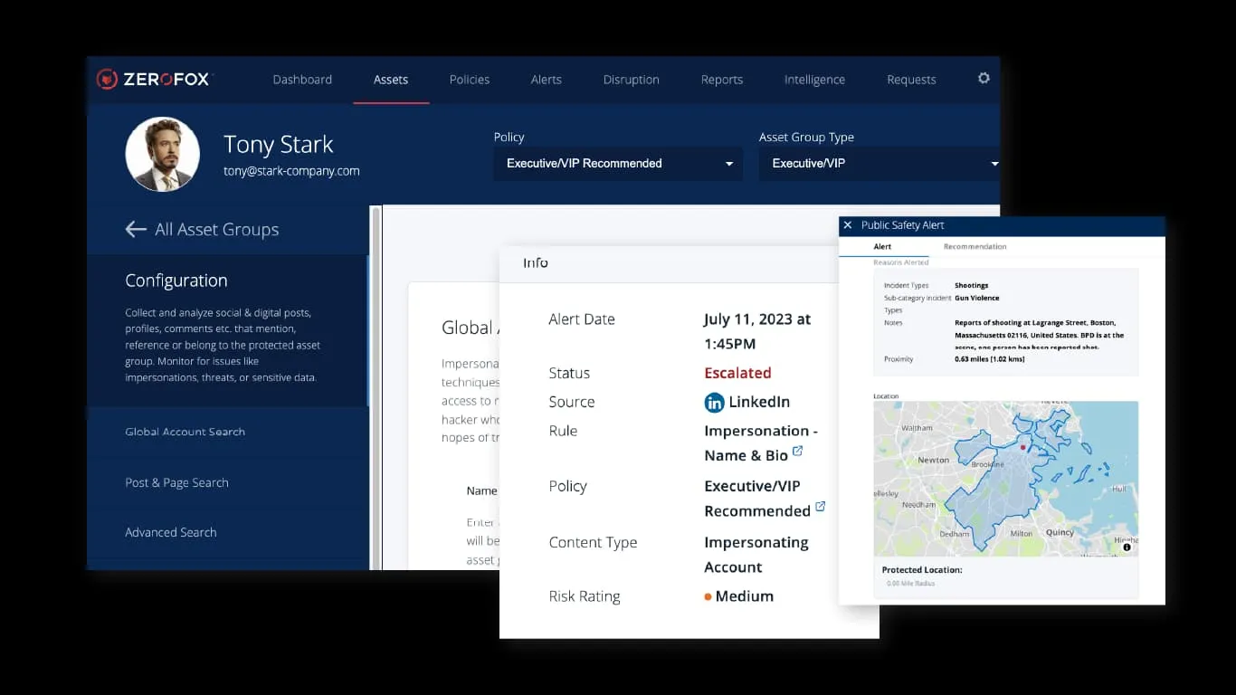Switch to the Alert tab

(882, 247)
